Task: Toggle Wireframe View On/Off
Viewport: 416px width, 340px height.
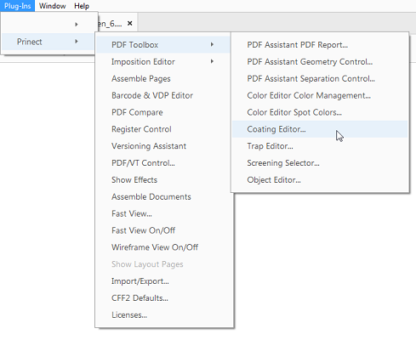Action: [x=163, y=247]
